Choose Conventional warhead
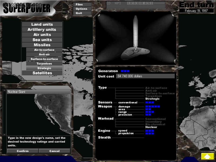 tap(156, 119)
